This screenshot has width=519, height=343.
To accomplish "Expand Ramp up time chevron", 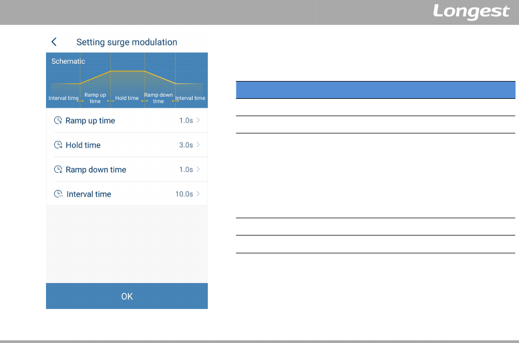I will click(198, 120).
